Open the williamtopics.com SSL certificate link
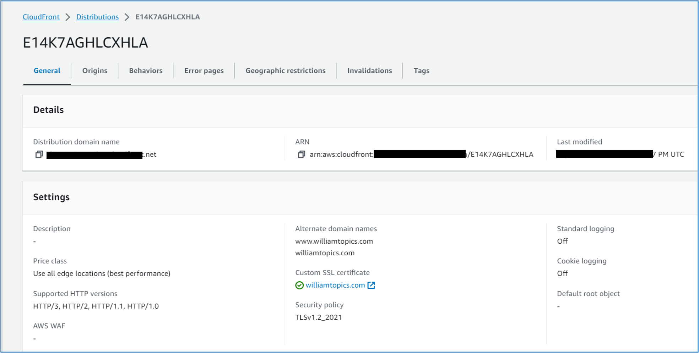Screen dimensions: 699x353 tap(335, 285)
